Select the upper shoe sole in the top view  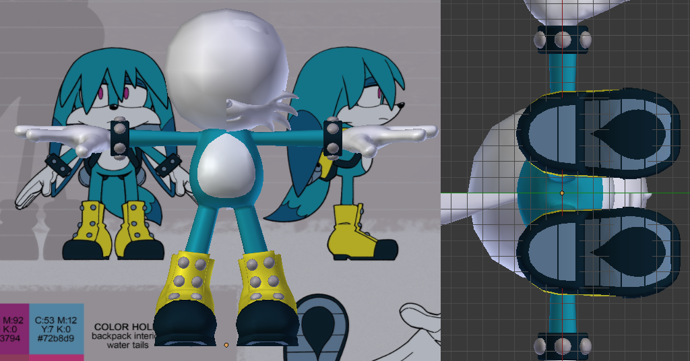[598, 134]
